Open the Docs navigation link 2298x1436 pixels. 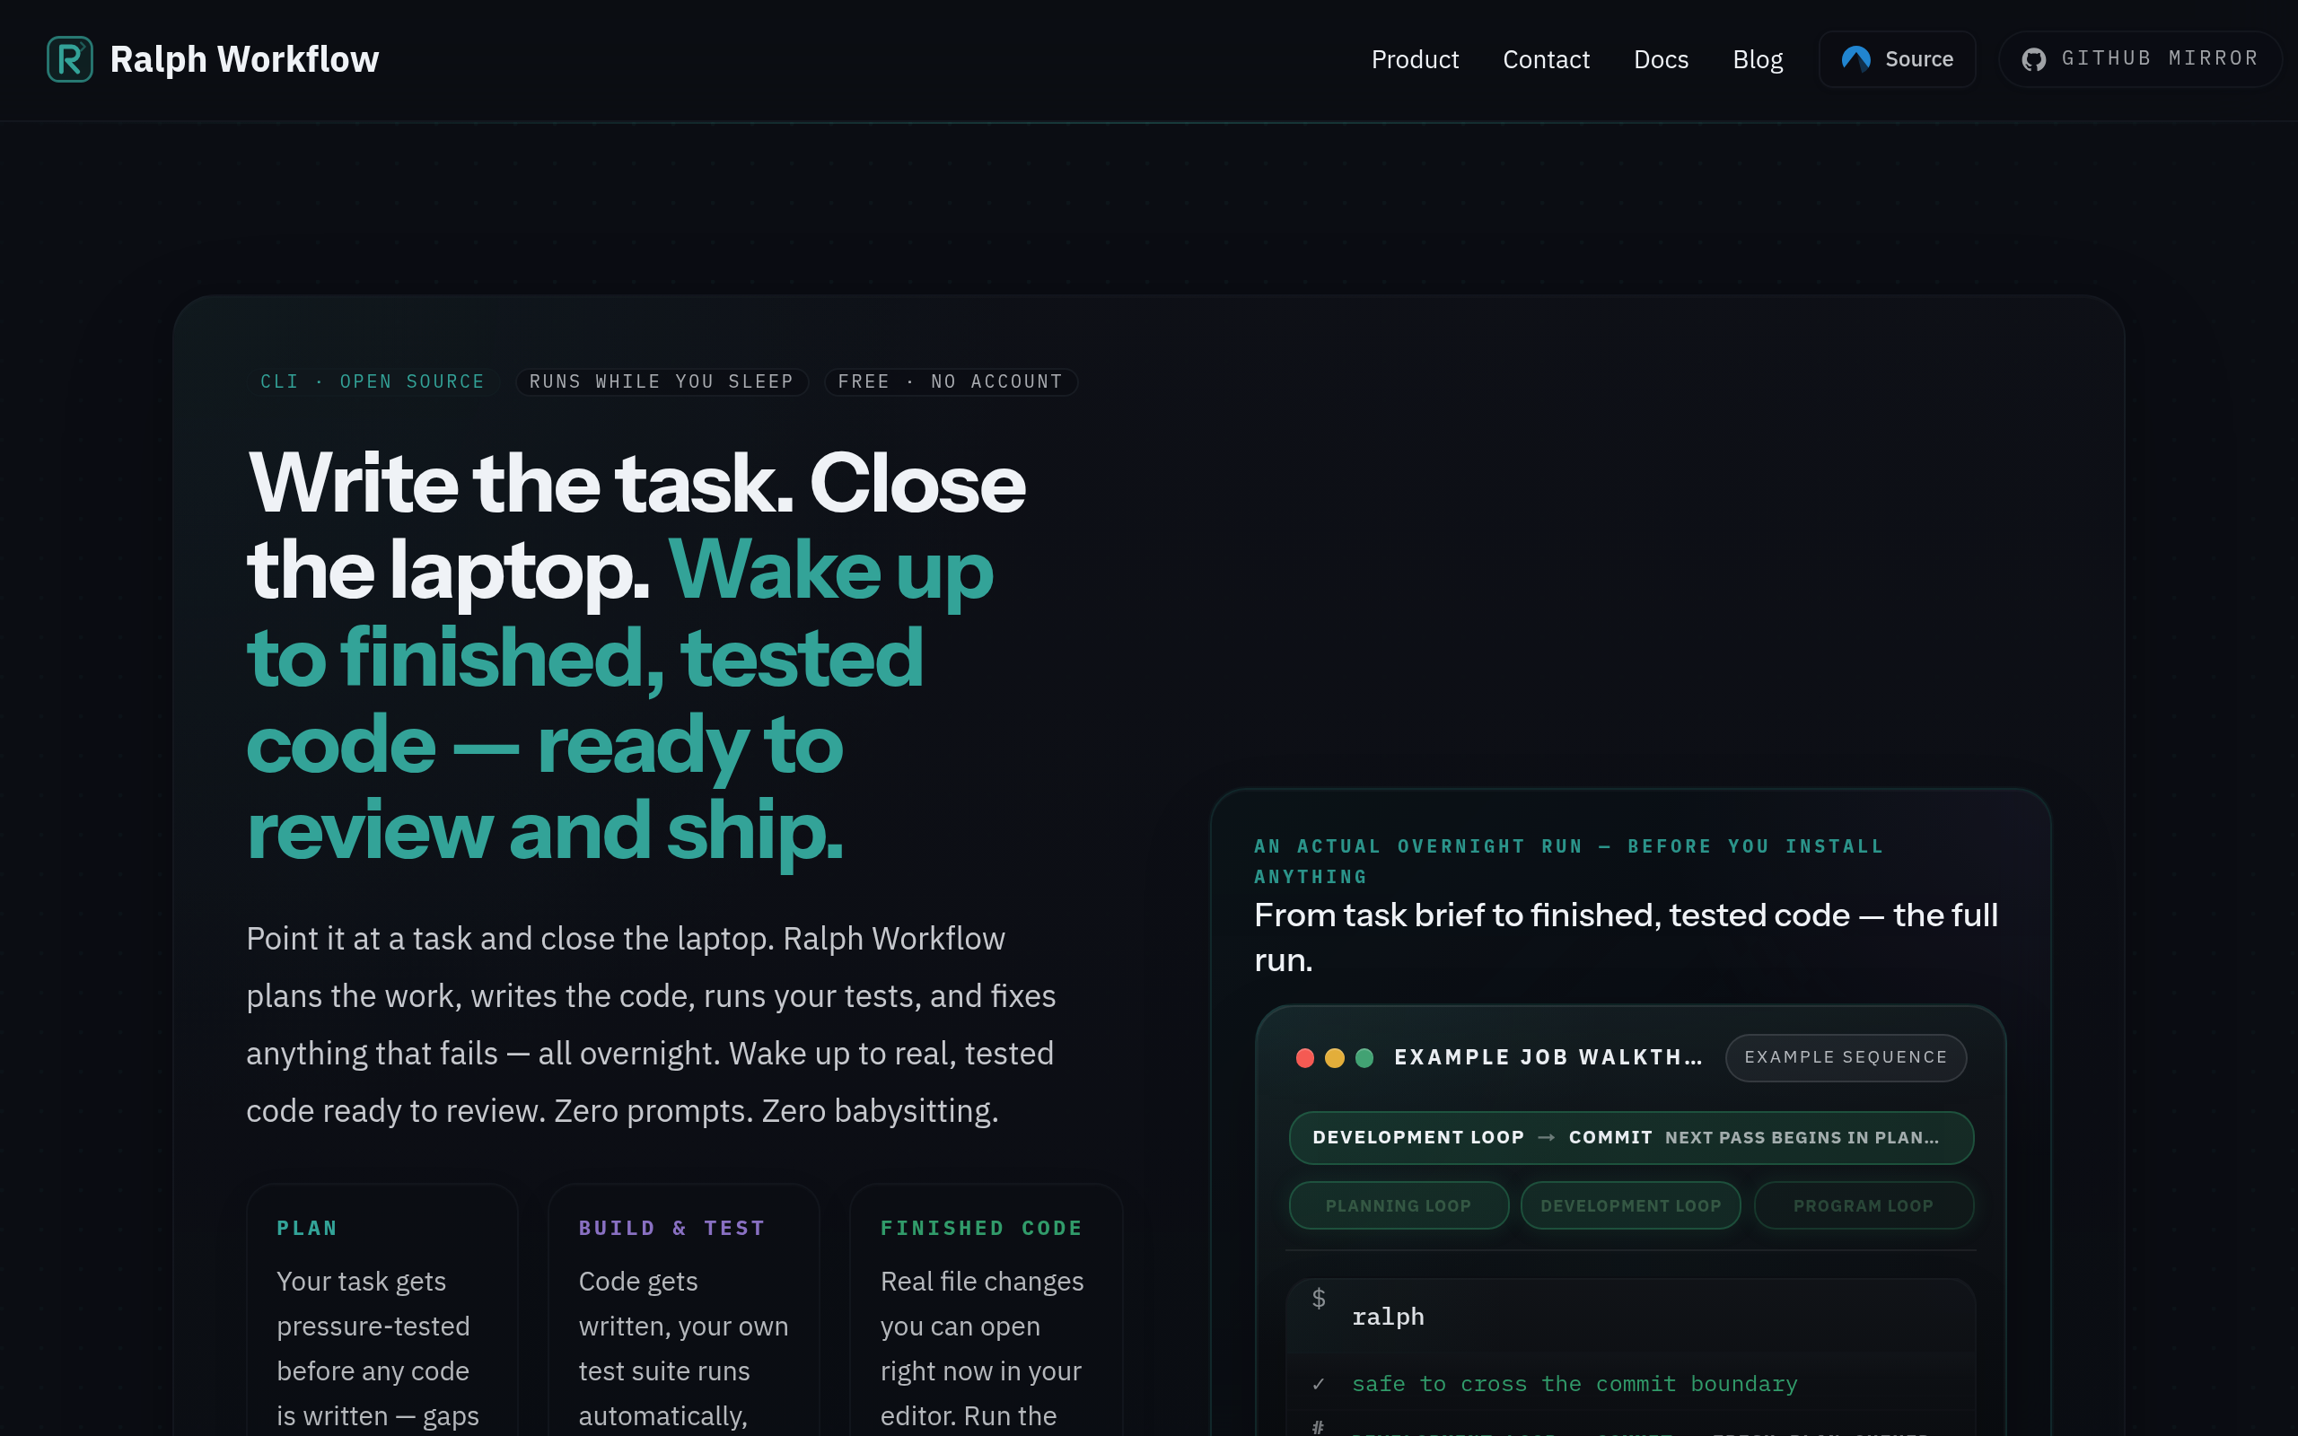(1660, 59)
